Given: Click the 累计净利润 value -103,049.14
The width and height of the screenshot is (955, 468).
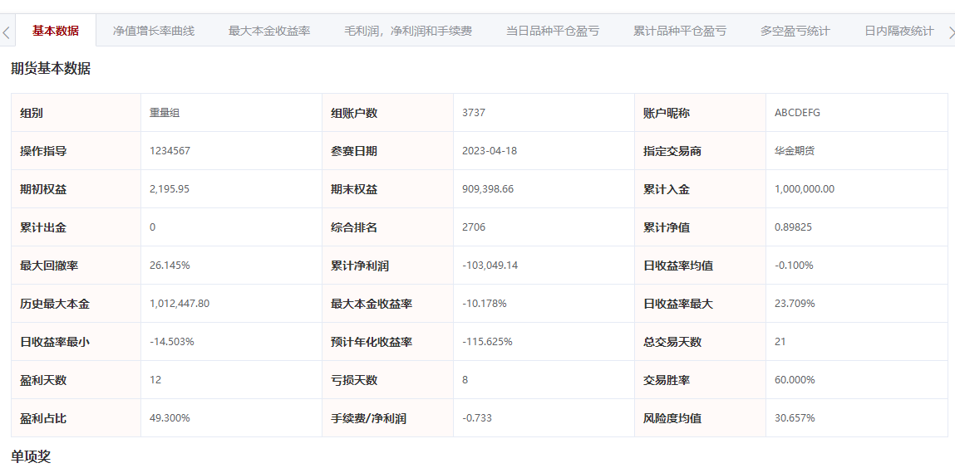Looking at the screenshot, I should [490, 266].
